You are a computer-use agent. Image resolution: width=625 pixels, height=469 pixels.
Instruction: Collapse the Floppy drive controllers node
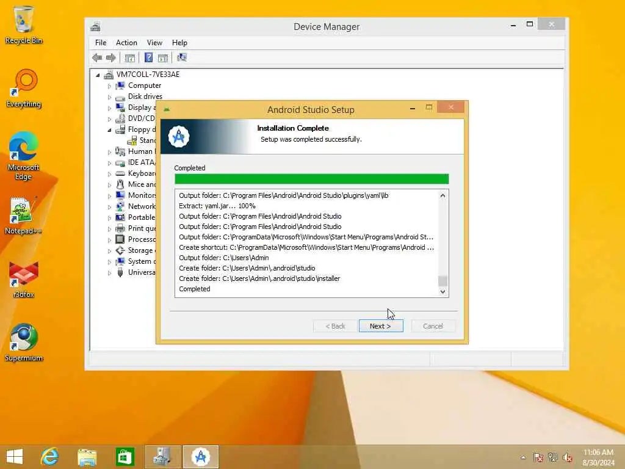click(109, 129)
